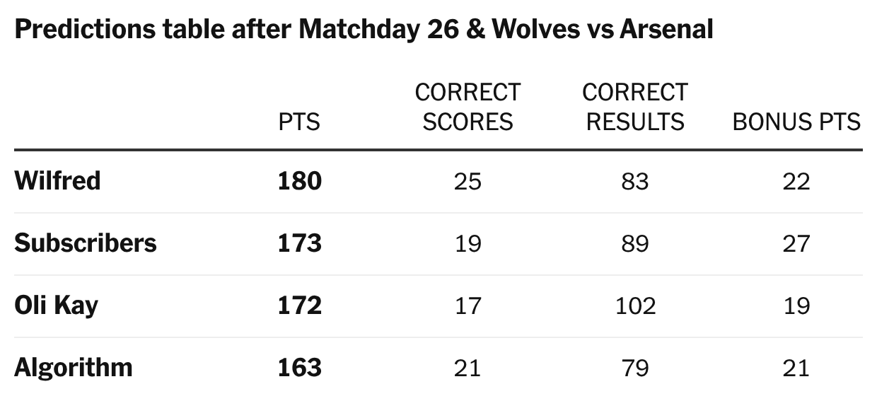
Task: Click Oli Kay's 172 points total
Action: point(300,306)
